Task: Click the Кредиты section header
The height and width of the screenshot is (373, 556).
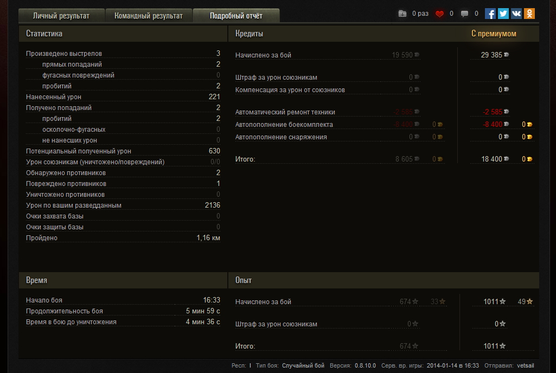Action: tap(250, 34)
